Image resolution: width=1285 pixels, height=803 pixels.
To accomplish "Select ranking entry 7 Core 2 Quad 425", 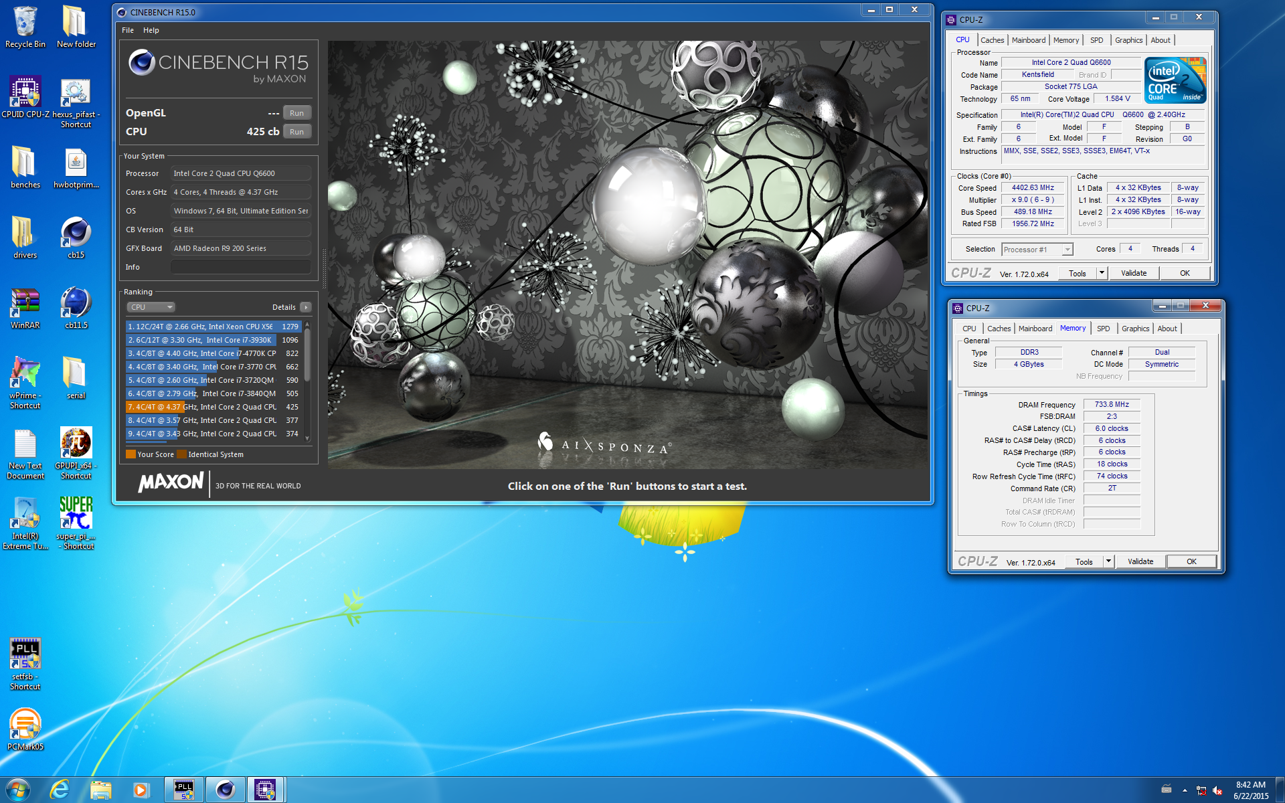I will click(213, 407).
